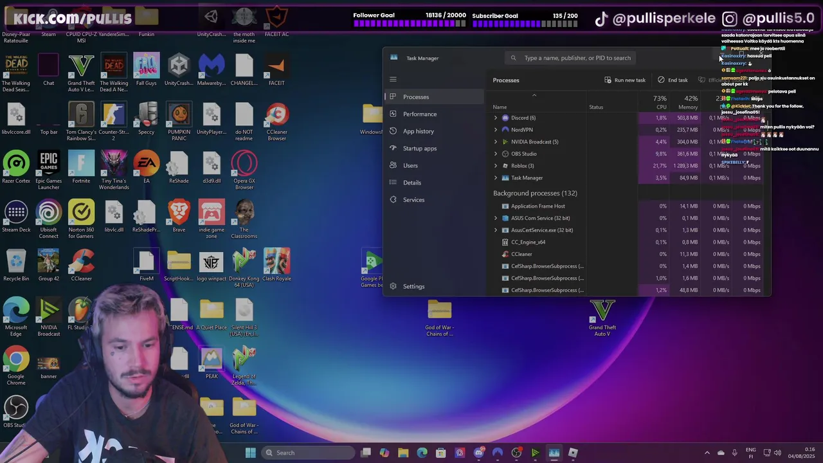Open Malwarebytes desktop shortcut
This screenshot has height=463, width=823.
[212, 70]
